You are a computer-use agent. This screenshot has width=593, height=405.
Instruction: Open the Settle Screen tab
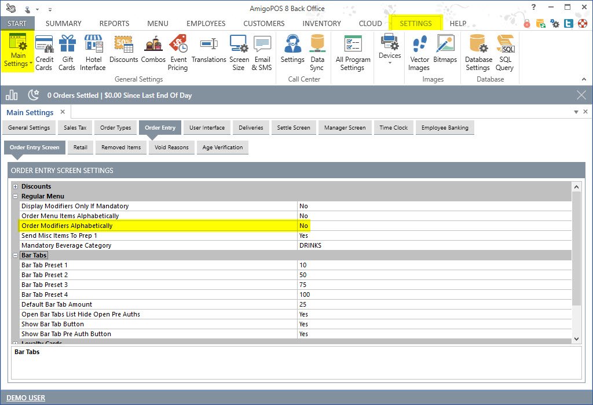(x=293, y=128)
